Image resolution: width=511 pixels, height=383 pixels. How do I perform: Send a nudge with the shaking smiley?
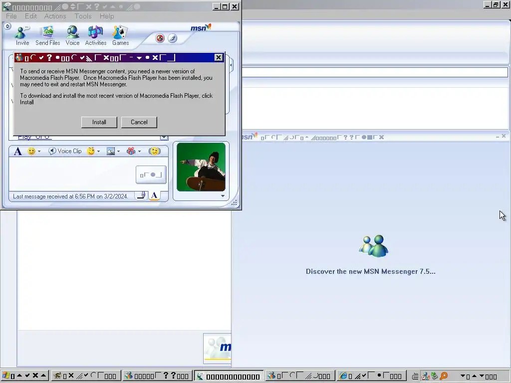pyautogui.click(x=155, y=151)
